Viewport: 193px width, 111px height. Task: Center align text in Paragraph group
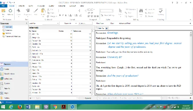92,16
